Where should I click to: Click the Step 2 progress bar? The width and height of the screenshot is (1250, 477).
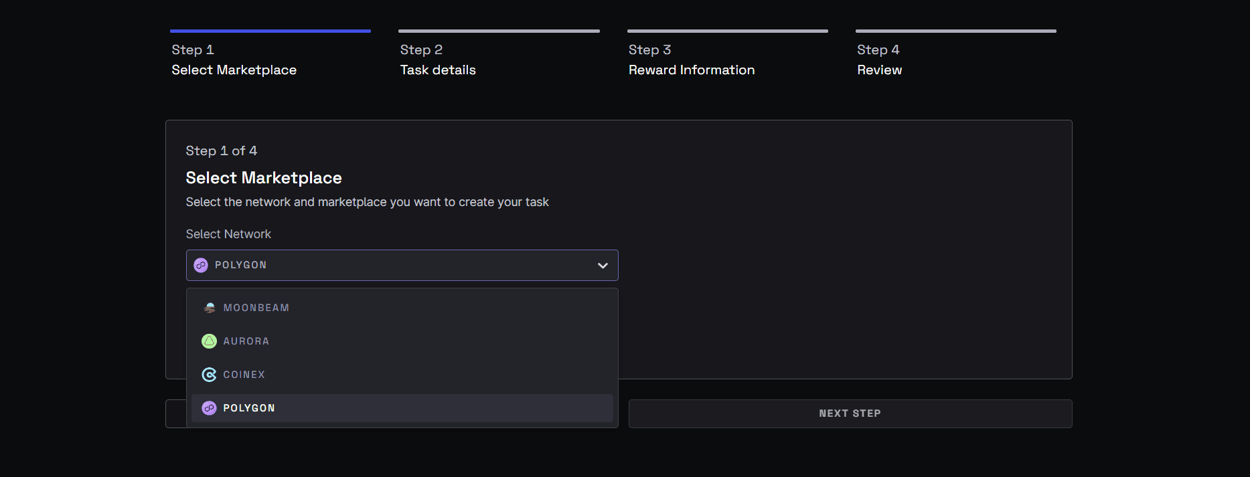(x=499, y=31)
